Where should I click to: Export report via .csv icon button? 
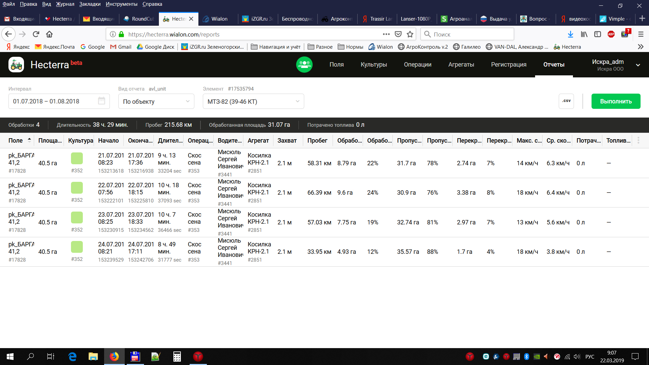566,101
